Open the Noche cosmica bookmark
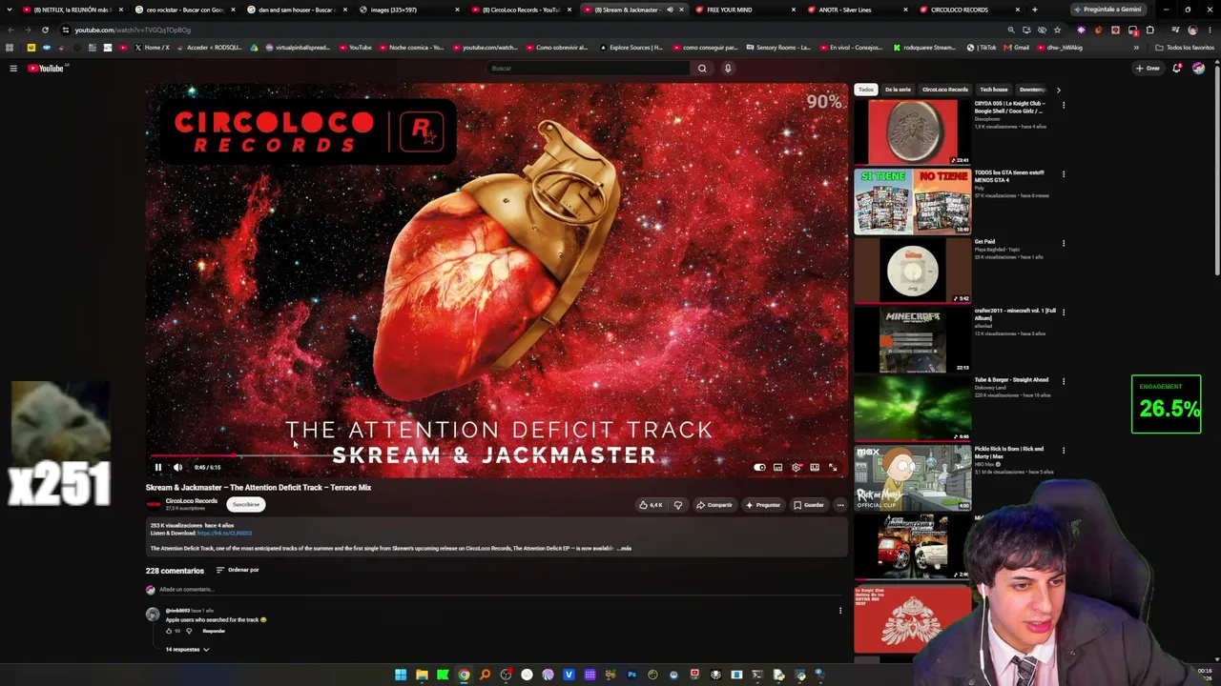The height and width of the screenshot is (686, 1221). (x=412, y=48)
